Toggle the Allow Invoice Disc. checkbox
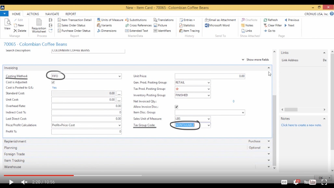Viewport: 334px width, 188px height. click(x=176, y=107)
